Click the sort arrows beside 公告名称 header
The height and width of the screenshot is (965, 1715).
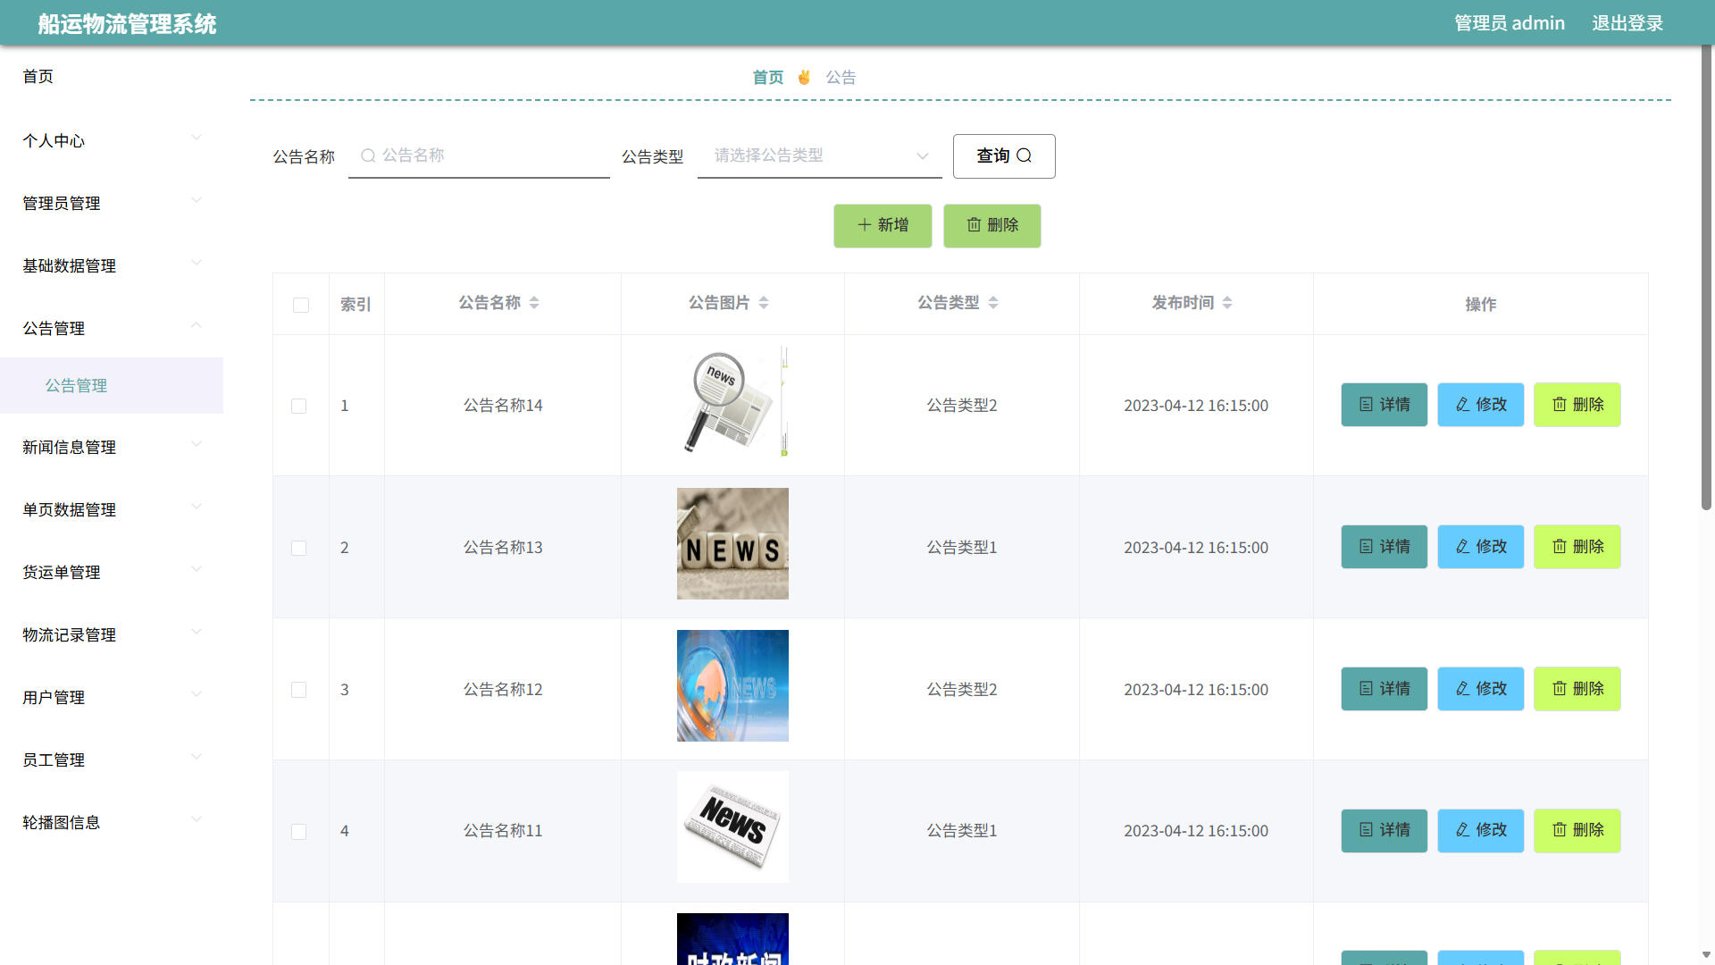534,303
